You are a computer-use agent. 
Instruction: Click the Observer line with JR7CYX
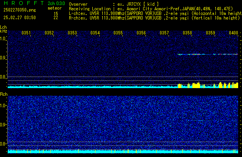114,4
